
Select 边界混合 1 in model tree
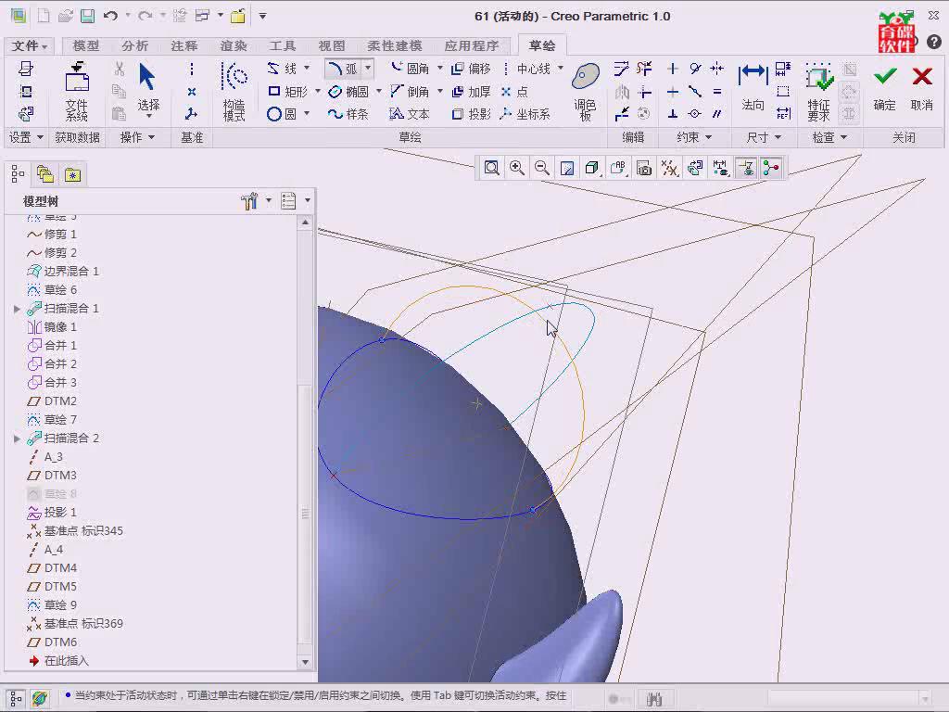pyautogui.click(x=63, y=272)
